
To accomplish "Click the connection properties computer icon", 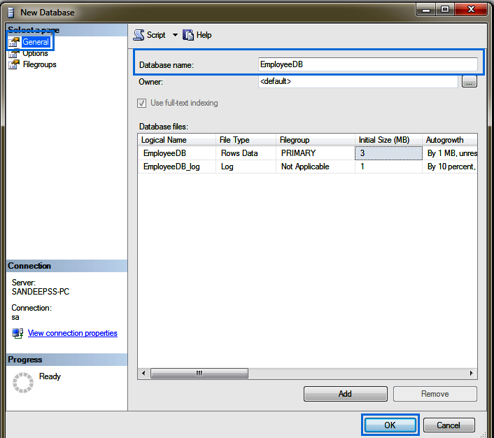I will click(x=17, y=333).
